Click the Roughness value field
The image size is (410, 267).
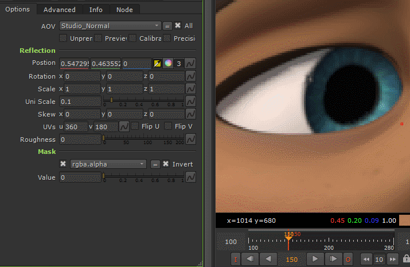80,140
